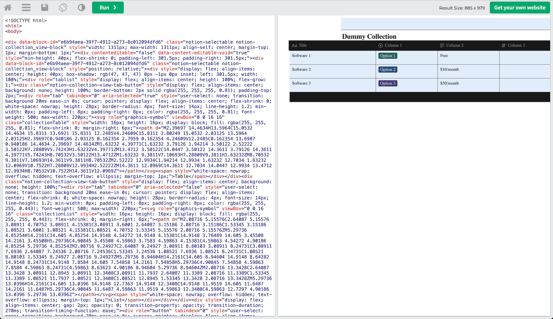Go to the W3Schools home icon
This screenshot has height=319, width=553.
8,8
